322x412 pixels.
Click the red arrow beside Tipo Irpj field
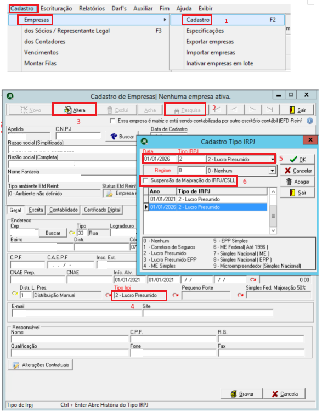(x=108, y=295)
